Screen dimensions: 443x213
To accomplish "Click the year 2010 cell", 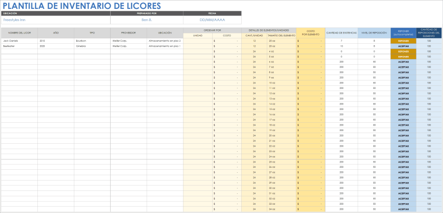I will pos(56,41).
